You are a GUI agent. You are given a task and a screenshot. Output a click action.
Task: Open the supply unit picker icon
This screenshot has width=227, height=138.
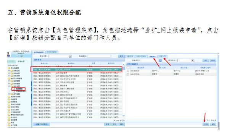(160, 60)
